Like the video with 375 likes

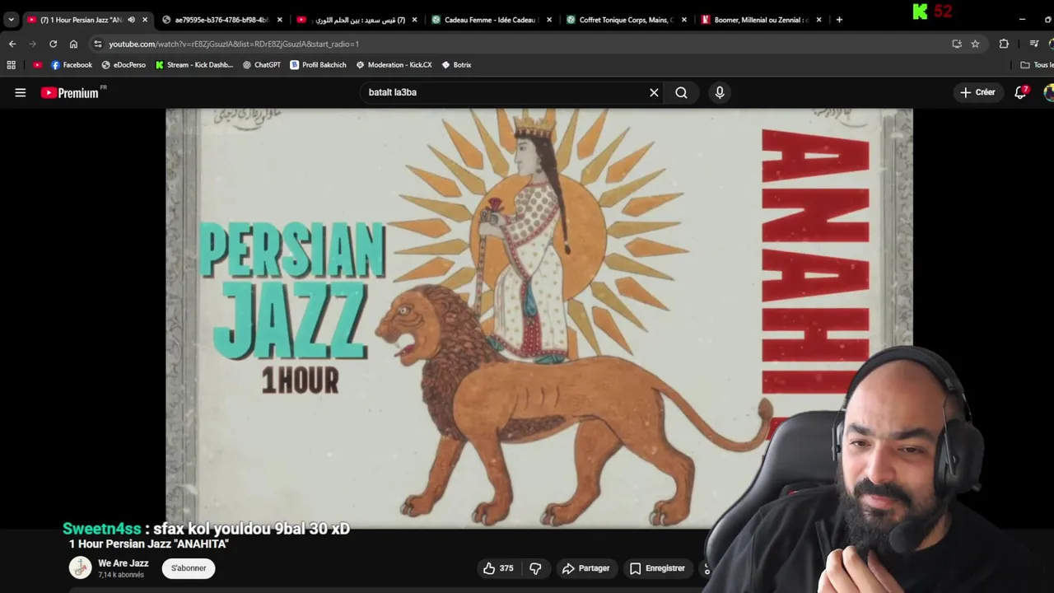[498, 568]
